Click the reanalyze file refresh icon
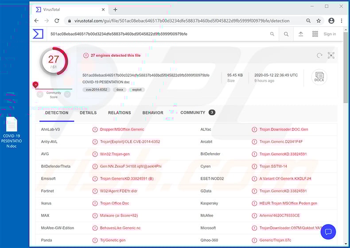 click(x=319, y=55)
